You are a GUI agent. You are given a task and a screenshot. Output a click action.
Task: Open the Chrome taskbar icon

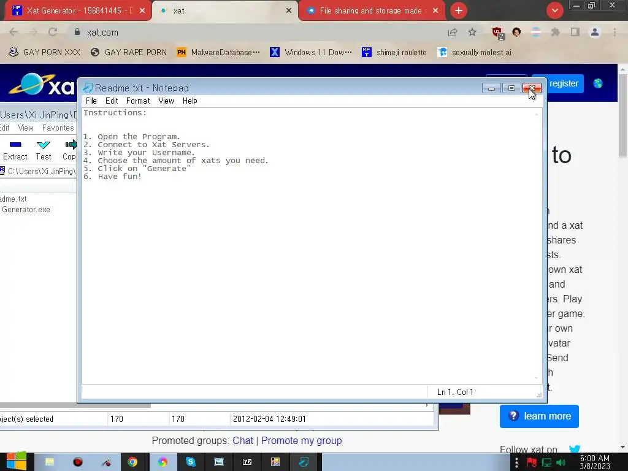(132, 462)
